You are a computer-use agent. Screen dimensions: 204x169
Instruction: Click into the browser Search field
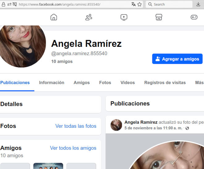click(169, 4)
